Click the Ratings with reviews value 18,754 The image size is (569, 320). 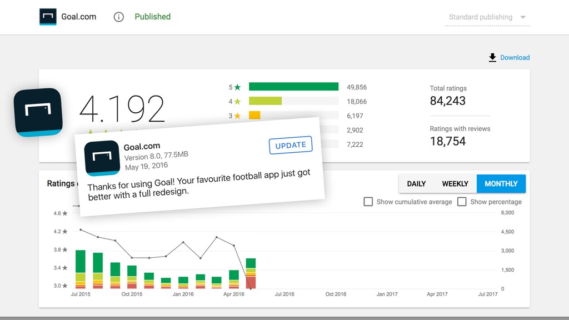(447, 141)
